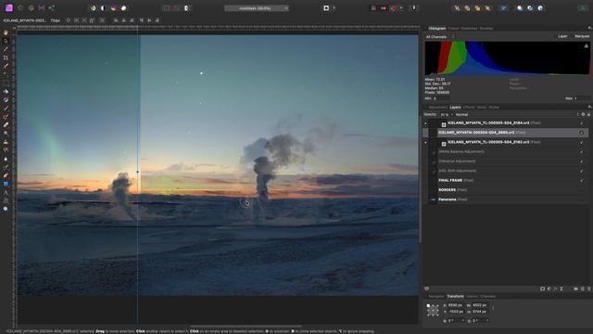This screenshot has height=334, width=593.
Task: Apply Auto Colours from the toolbar
Action: click(x=113, y=8)
